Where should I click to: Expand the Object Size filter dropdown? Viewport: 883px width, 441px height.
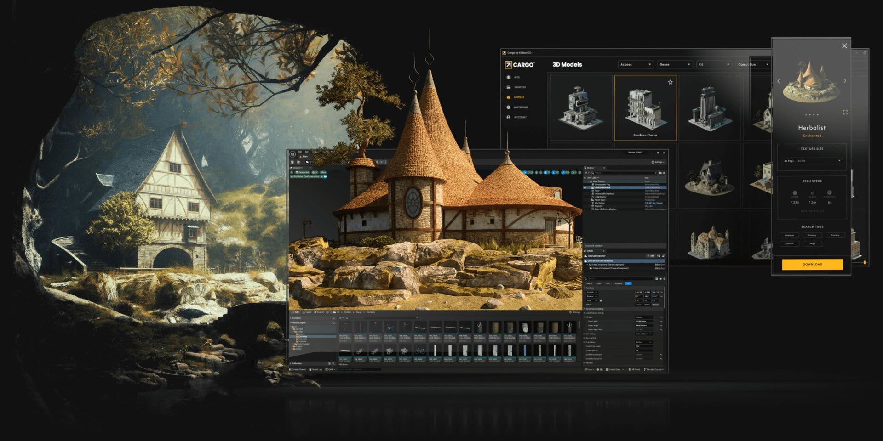(x=753, y=65)
